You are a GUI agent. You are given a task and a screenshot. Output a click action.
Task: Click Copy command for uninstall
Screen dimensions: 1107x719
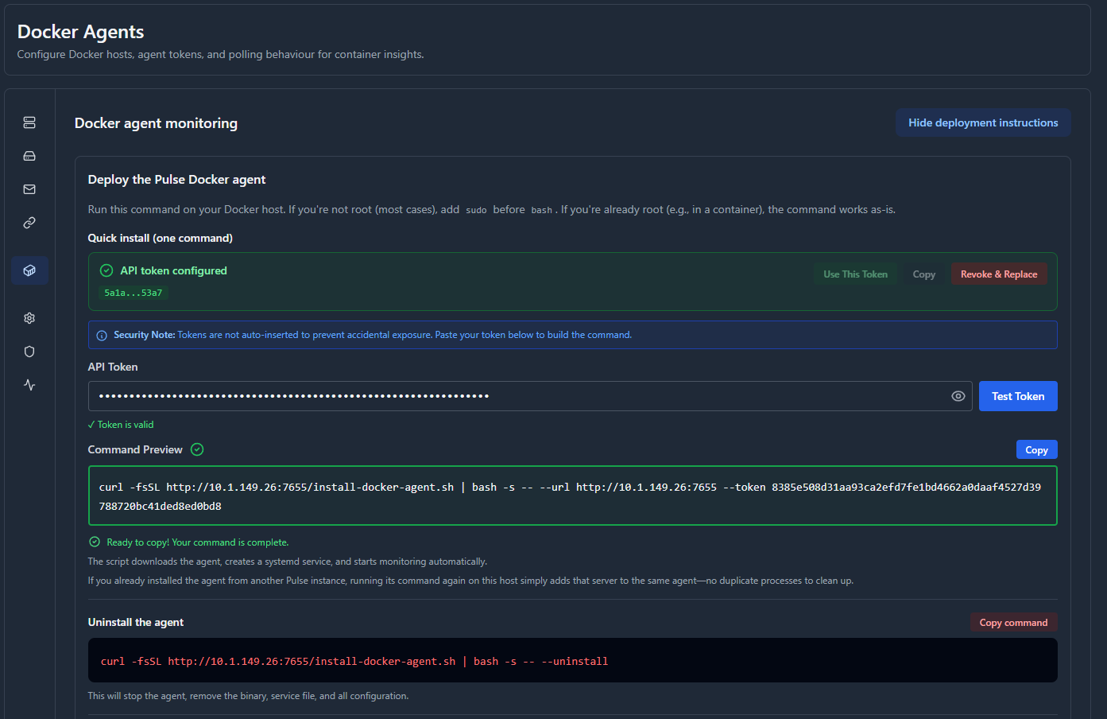click(1013, 623)
